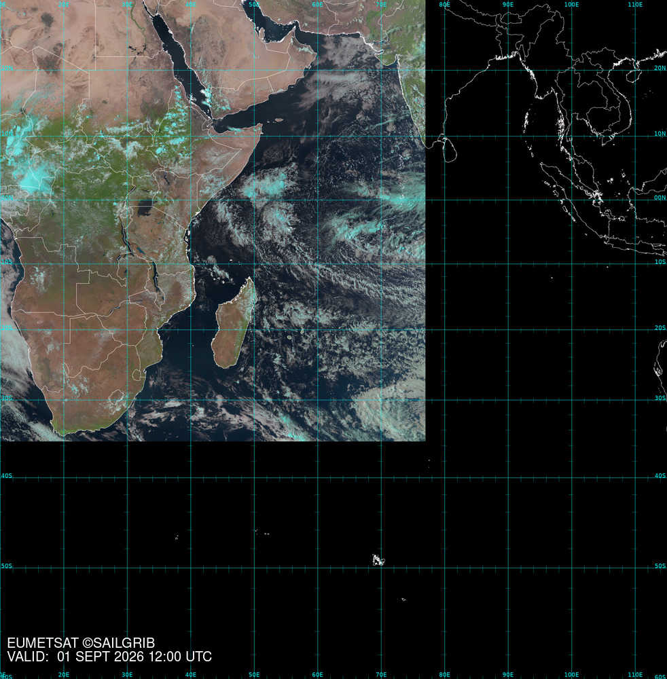
Task: Click the 30S latitude label on right edge
Action: [660, 397]
